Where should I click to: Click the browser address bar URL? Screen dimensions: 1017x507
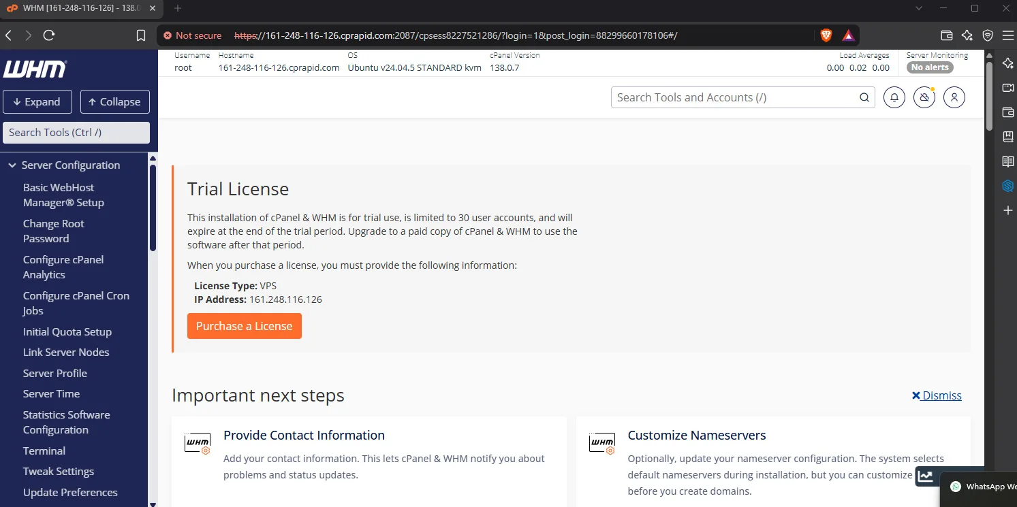point(455,35)
